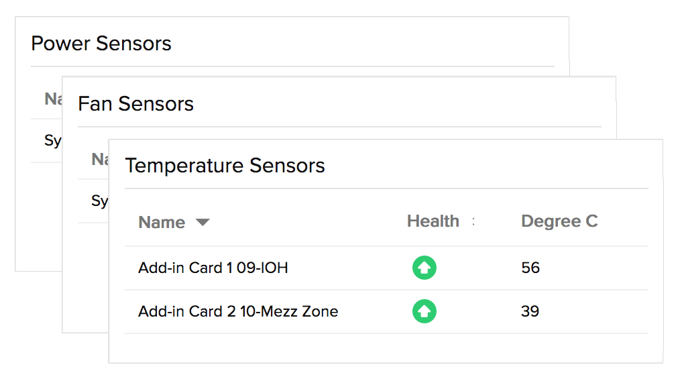
Task: Click the empty area below Power Sensors rows
Action: coord(39,217)
